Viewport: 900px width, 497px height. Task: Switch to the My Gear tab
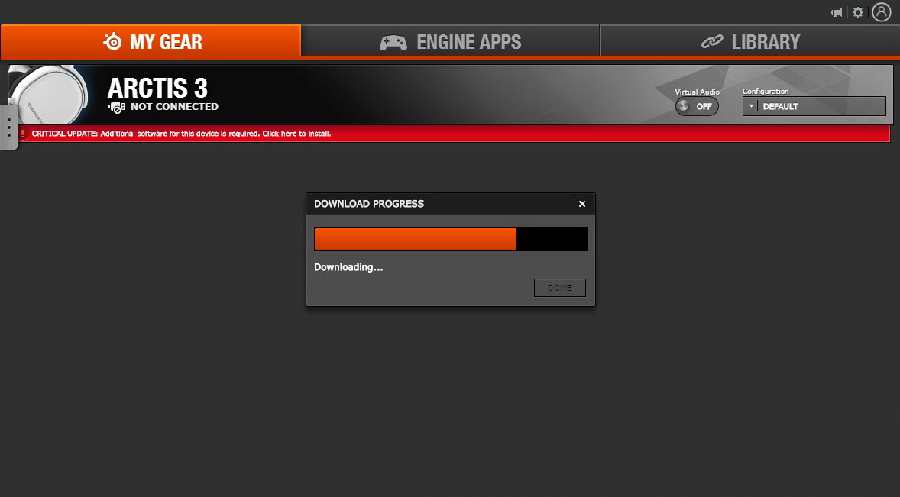pos(151,42)
